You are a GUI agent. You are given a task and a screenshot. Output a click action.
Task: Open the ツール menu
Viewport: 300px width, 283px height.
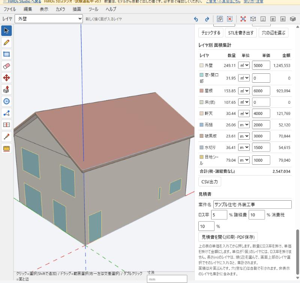pos(93,9)
